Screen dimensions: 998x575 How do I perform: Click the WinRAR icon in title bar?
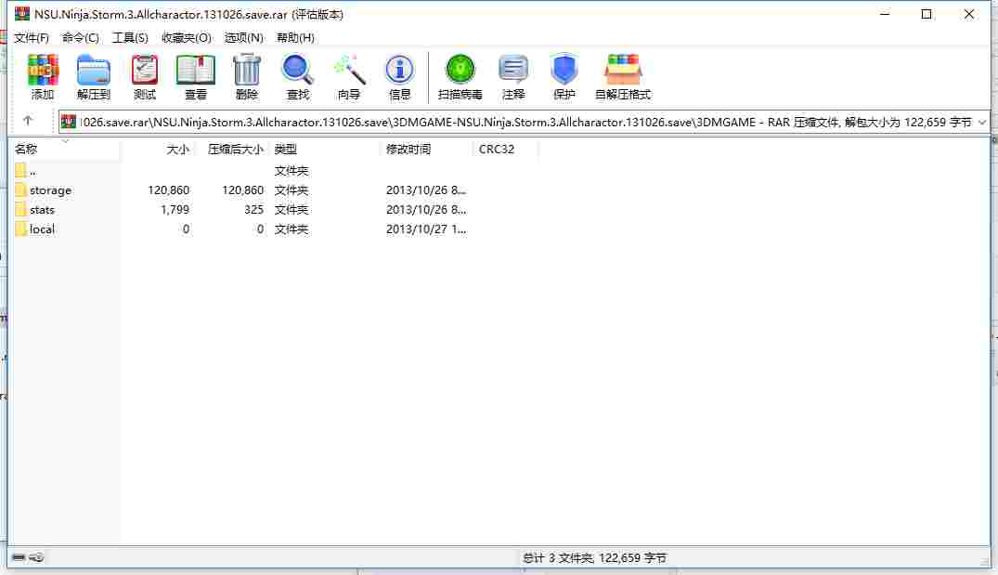click(x=22, y=14)
